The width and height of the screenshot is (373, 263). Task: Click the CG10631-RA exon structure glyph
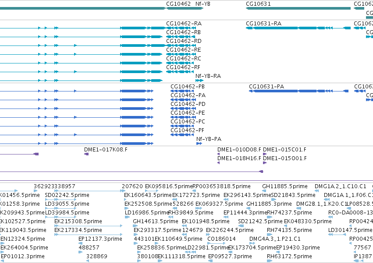click(298, 28)
